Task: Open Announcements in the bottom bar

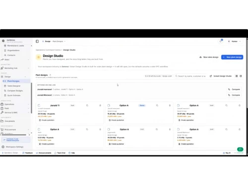Action: coord(44,153)
